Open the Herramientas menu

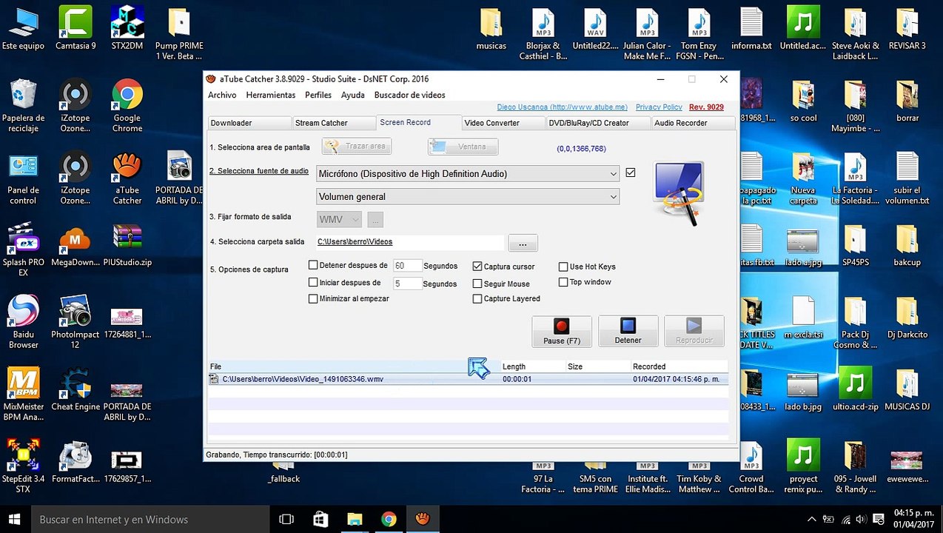click(x=271, y=95)
